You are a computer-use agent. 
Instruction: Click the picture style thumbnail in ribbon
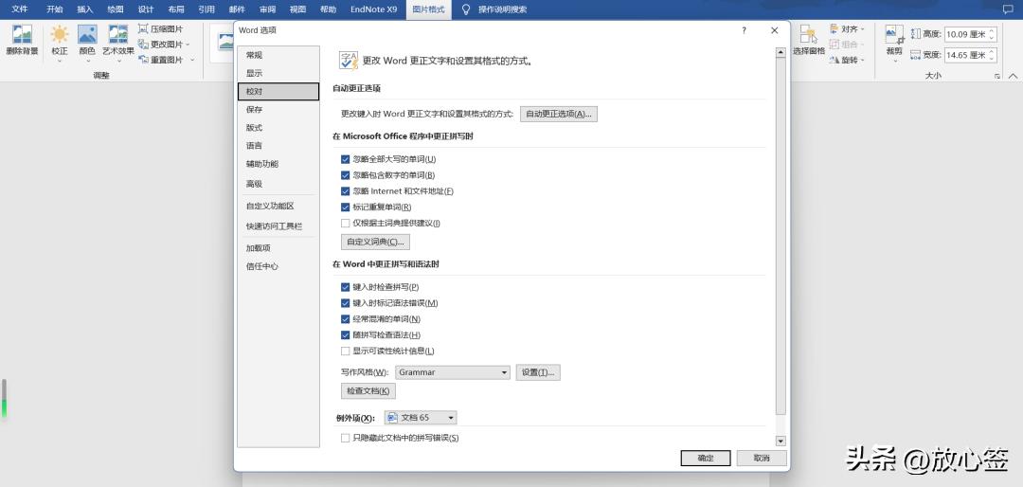225,41
